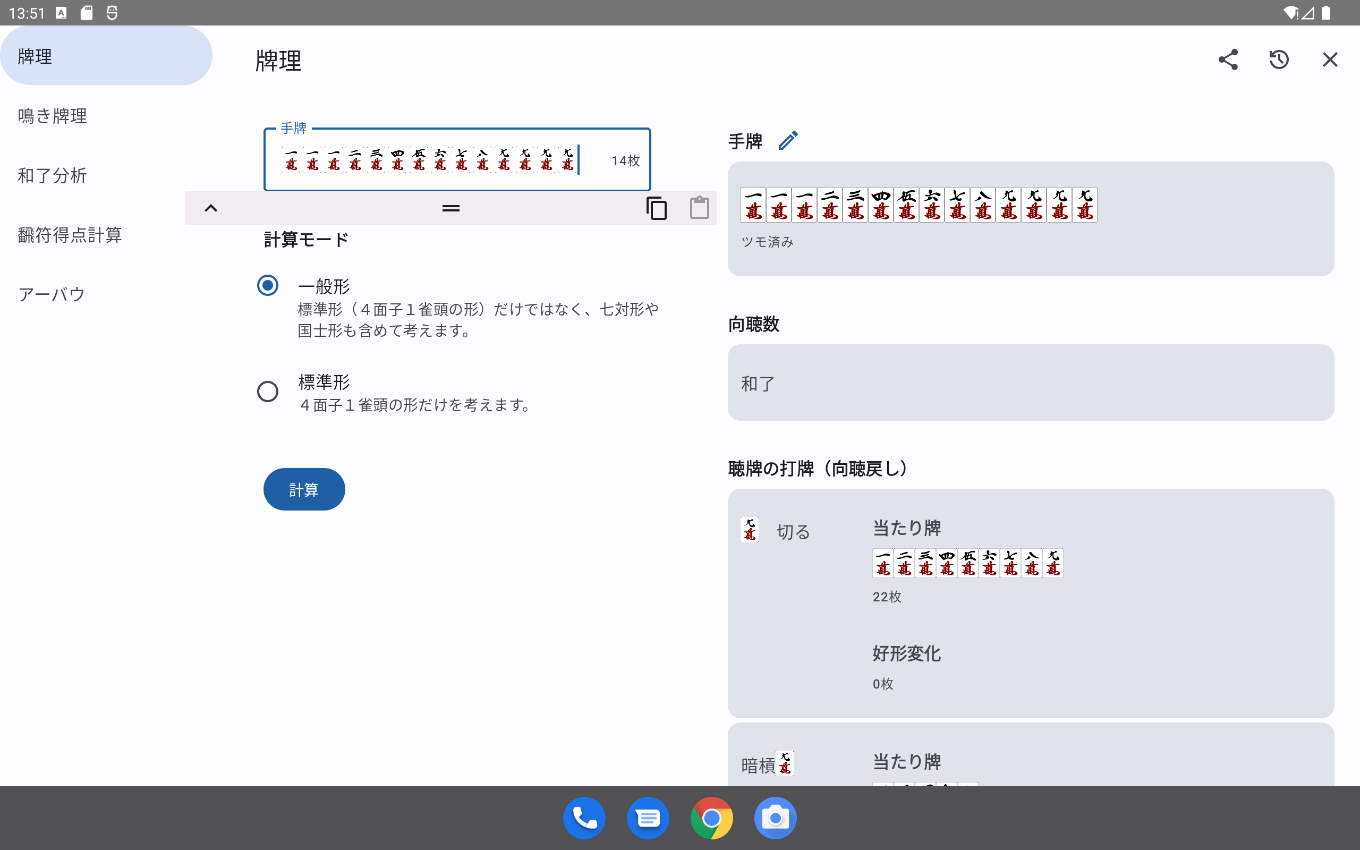Click the pencil icon to edit 手牌
Image resolution: width=1360 pixels, height=850 pixels.
pos(788,141)
